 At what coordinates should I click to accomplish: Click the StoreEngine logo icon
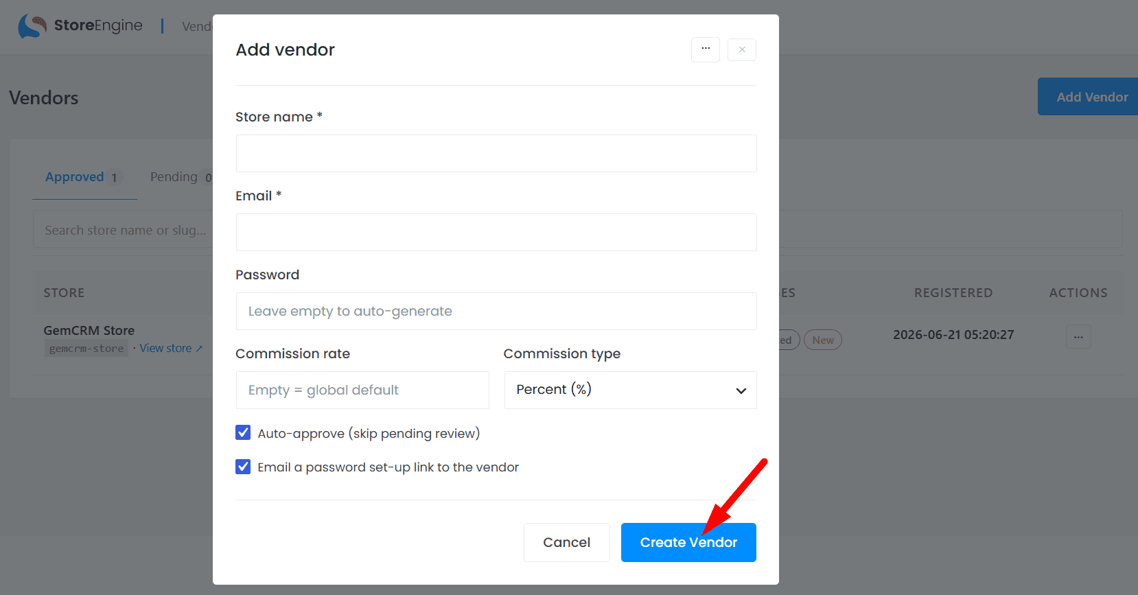click(x=32, y=26)
